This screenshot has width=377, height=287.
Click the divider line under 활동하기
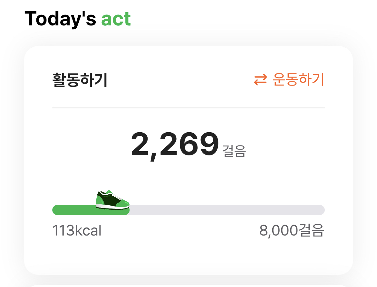click(x=188, y=108)
